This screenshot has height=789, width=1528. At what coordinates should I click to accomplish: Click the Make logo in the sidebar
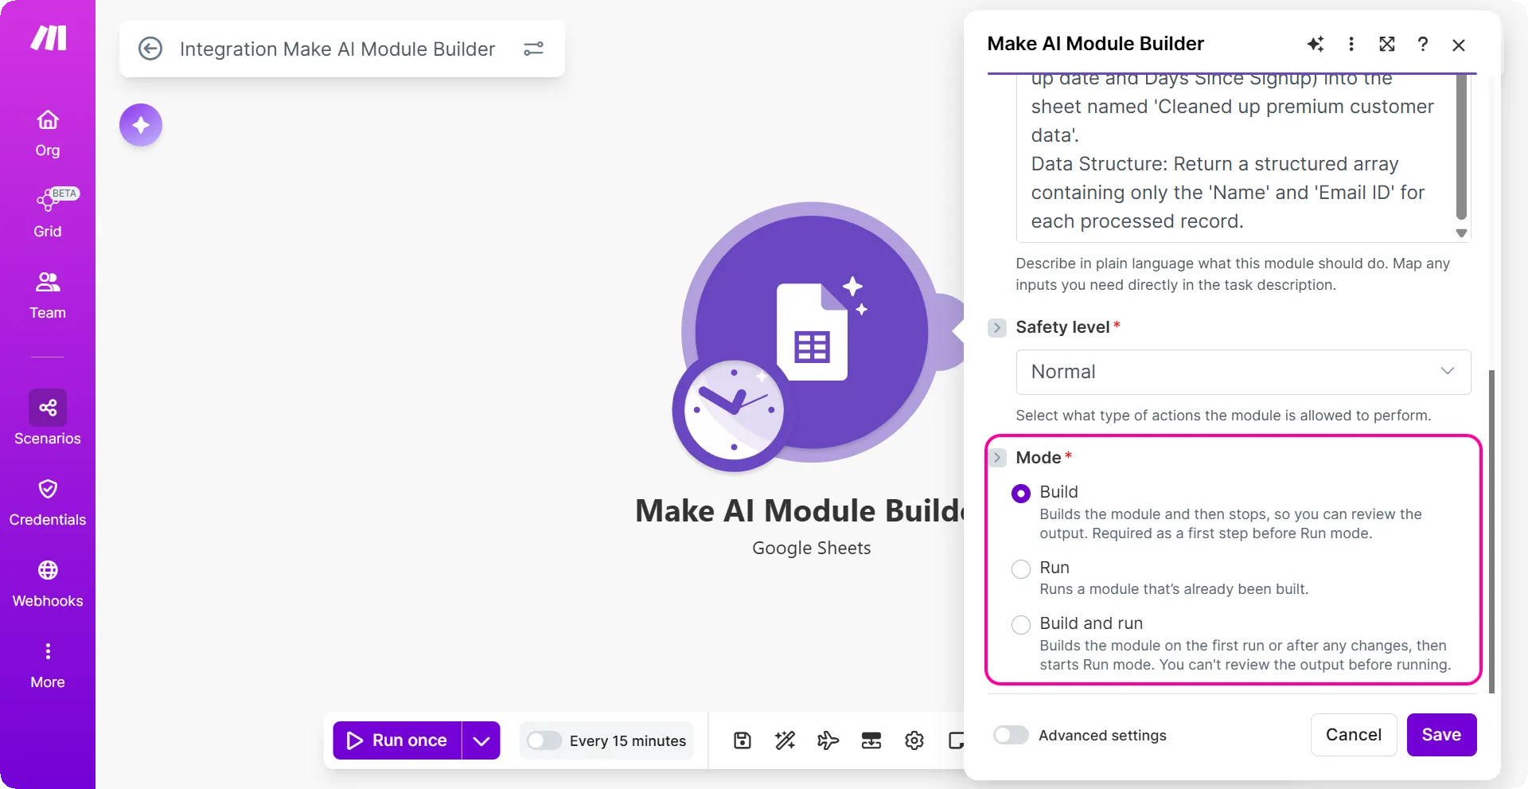tap(48, 37)
